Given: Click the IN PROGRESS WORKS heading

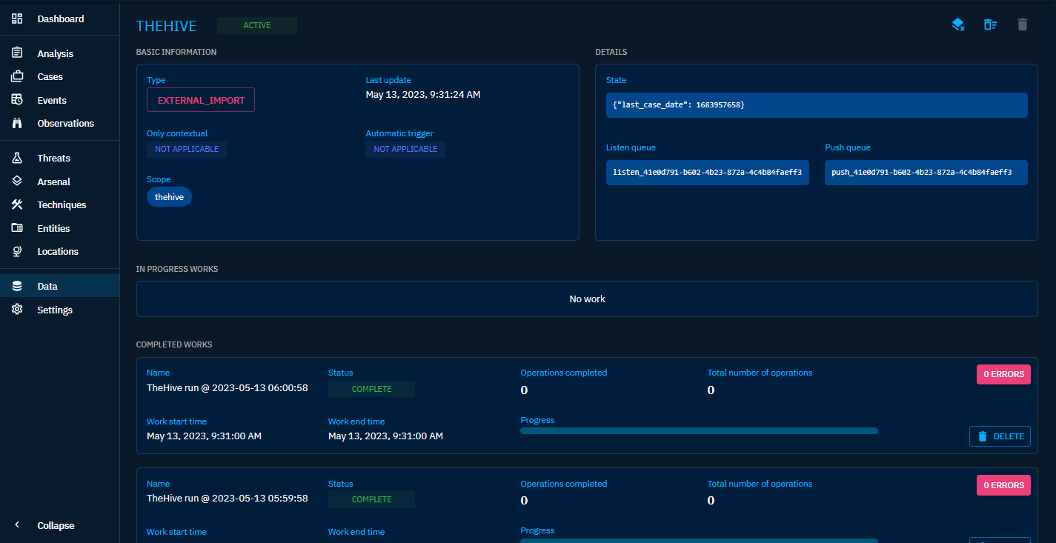Looking at the screenshot, I should click(177, 269).
